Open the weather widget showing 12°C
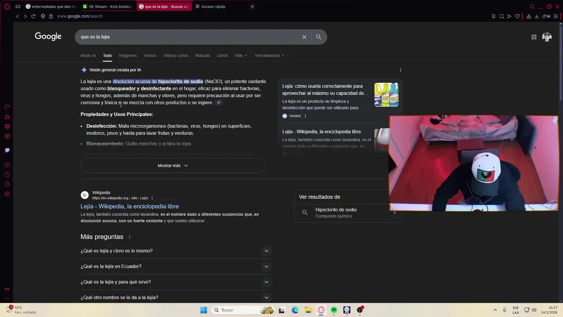The width and height of the screenshot is (563, 317). click(x=20, y=310)
